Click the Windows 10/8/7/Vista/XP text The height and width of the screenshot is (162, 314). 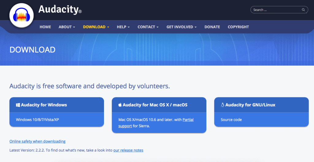[x=37, y=120]
